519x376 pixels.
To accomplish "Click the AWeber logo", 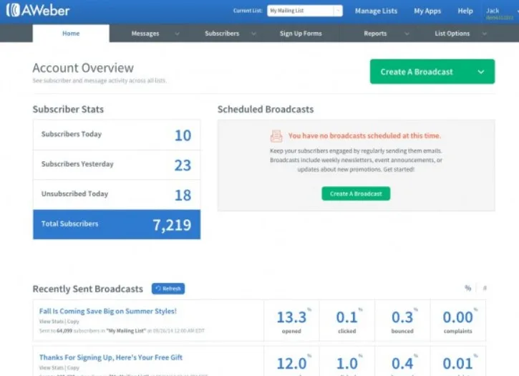I will point(38,11).
